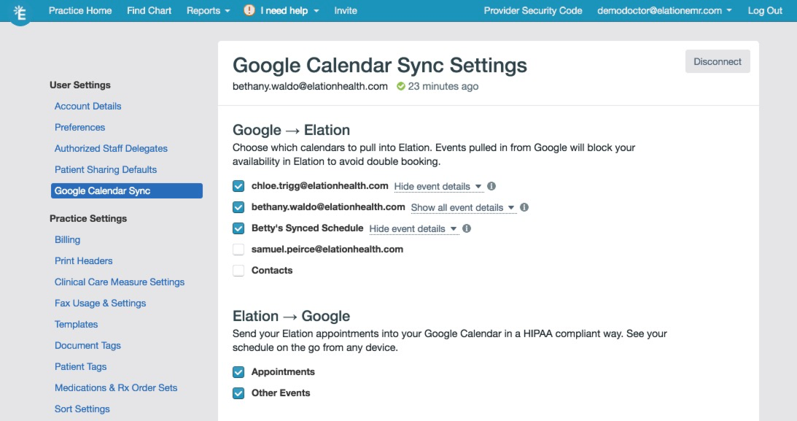Viewport: 797px width, 421px height.
Task: Open the Show all event details dropdown
Action: [x=463, y=208]
